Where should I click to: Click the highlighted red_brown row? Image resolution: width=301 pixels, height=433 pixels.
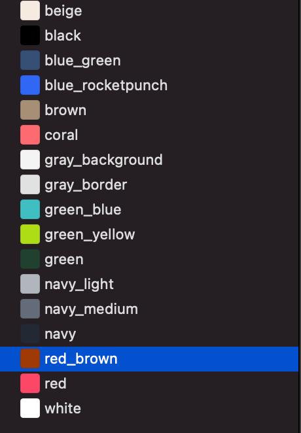(149, 359)
